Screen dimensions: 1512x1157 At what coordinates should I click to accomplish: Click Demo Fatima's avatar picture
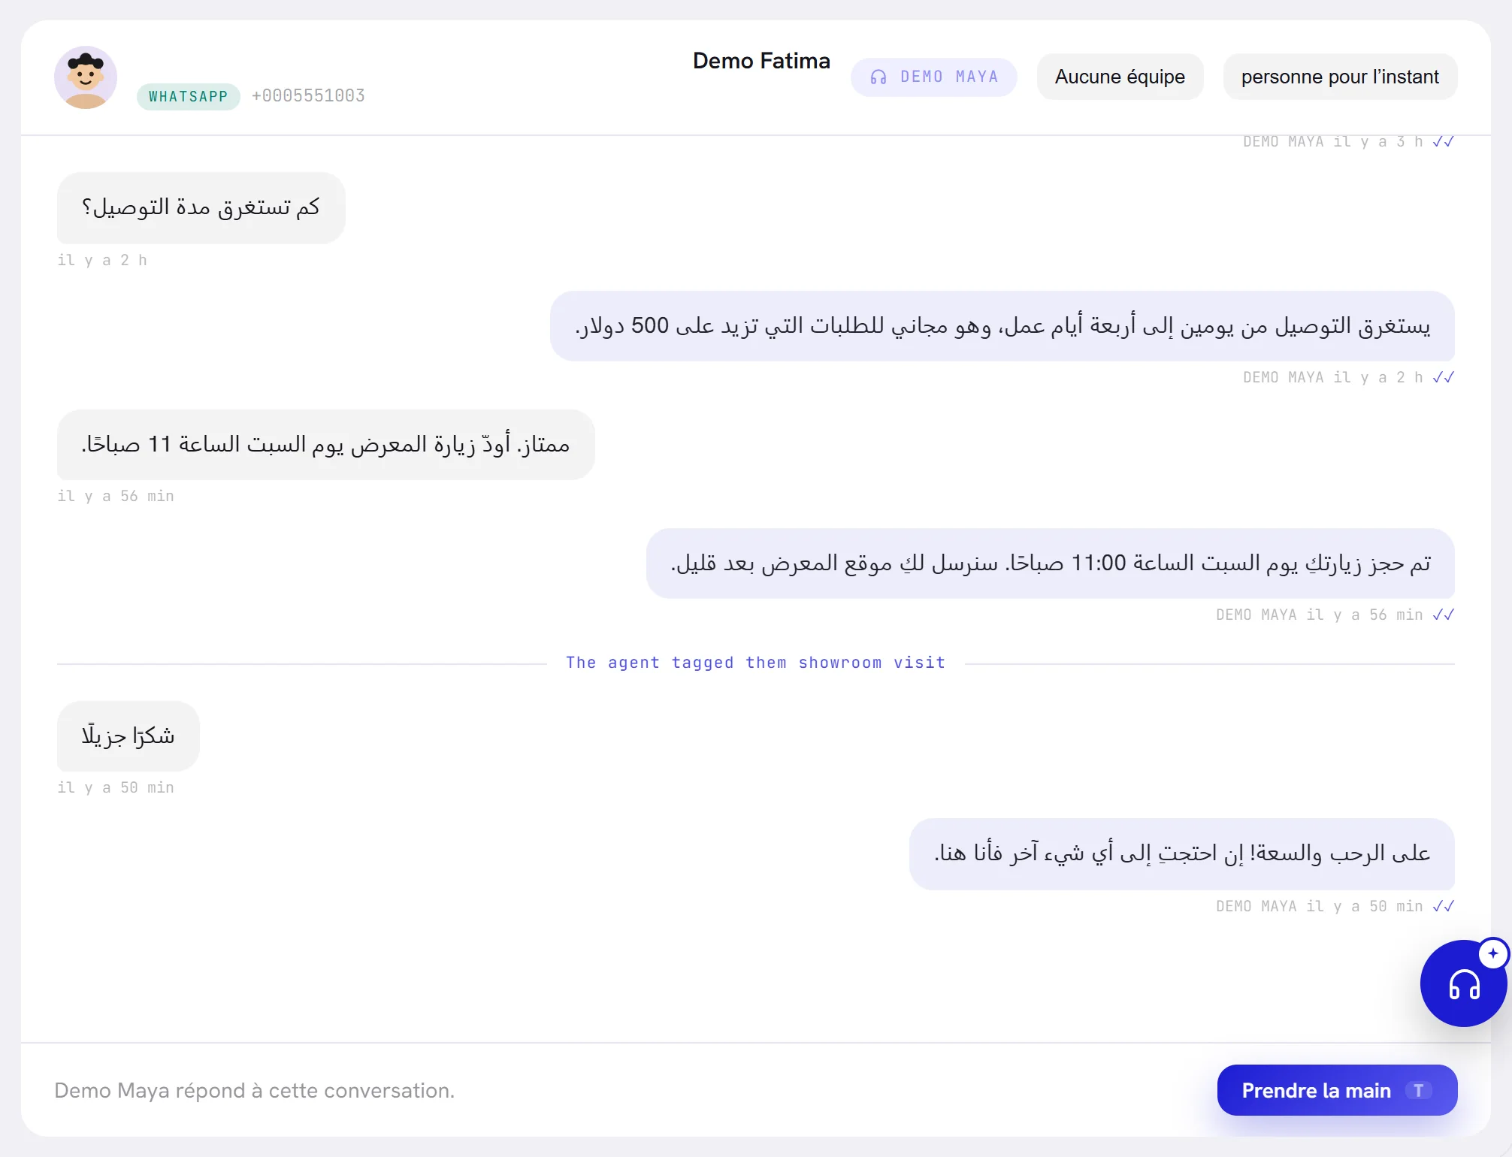86,77
